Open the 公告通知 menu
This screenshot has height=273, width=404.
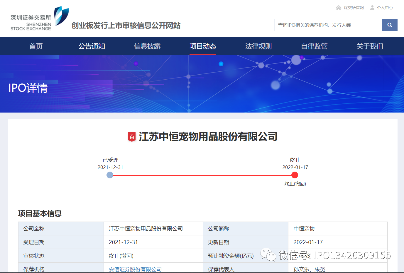click(92, 46)
